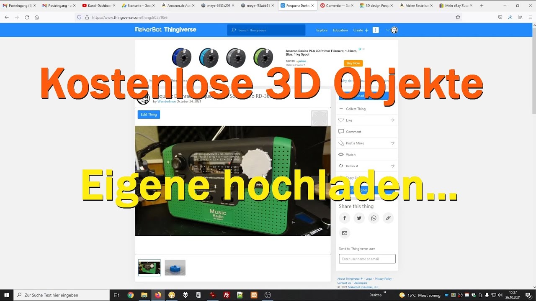The width and height of the screenshot is (536, 301).
Task: Expand the Post a Make arrow
Action: pyautogui.click(x=393, y=143)
